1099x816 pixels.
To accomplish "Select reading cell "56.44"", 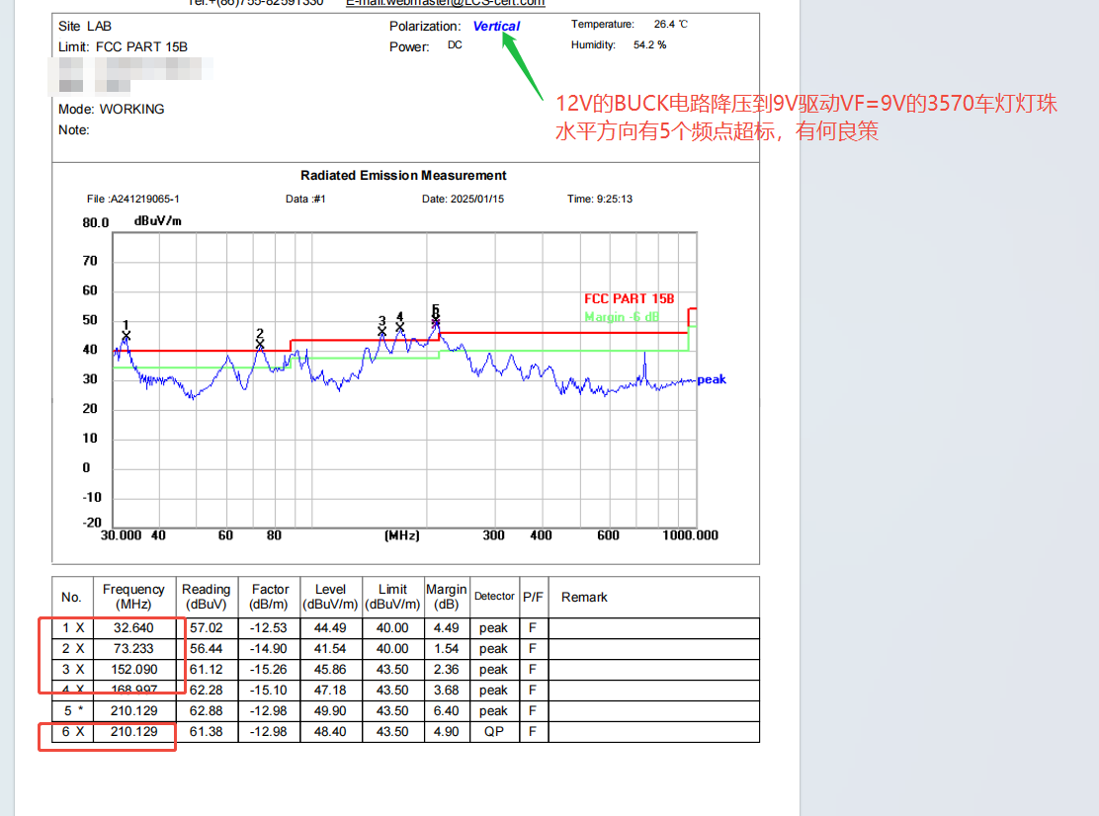I will coord(206,649).
